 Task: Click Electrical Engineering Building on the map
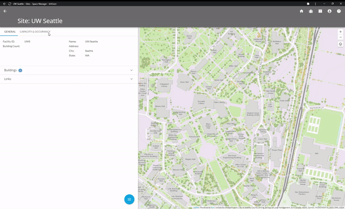point(232,157)
